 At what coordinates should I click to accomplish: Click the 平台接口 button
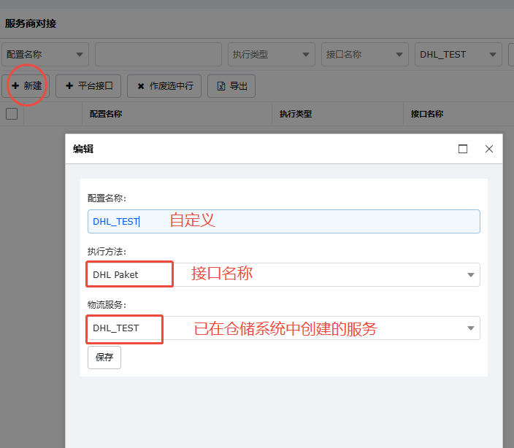click(x=88, y=86)
